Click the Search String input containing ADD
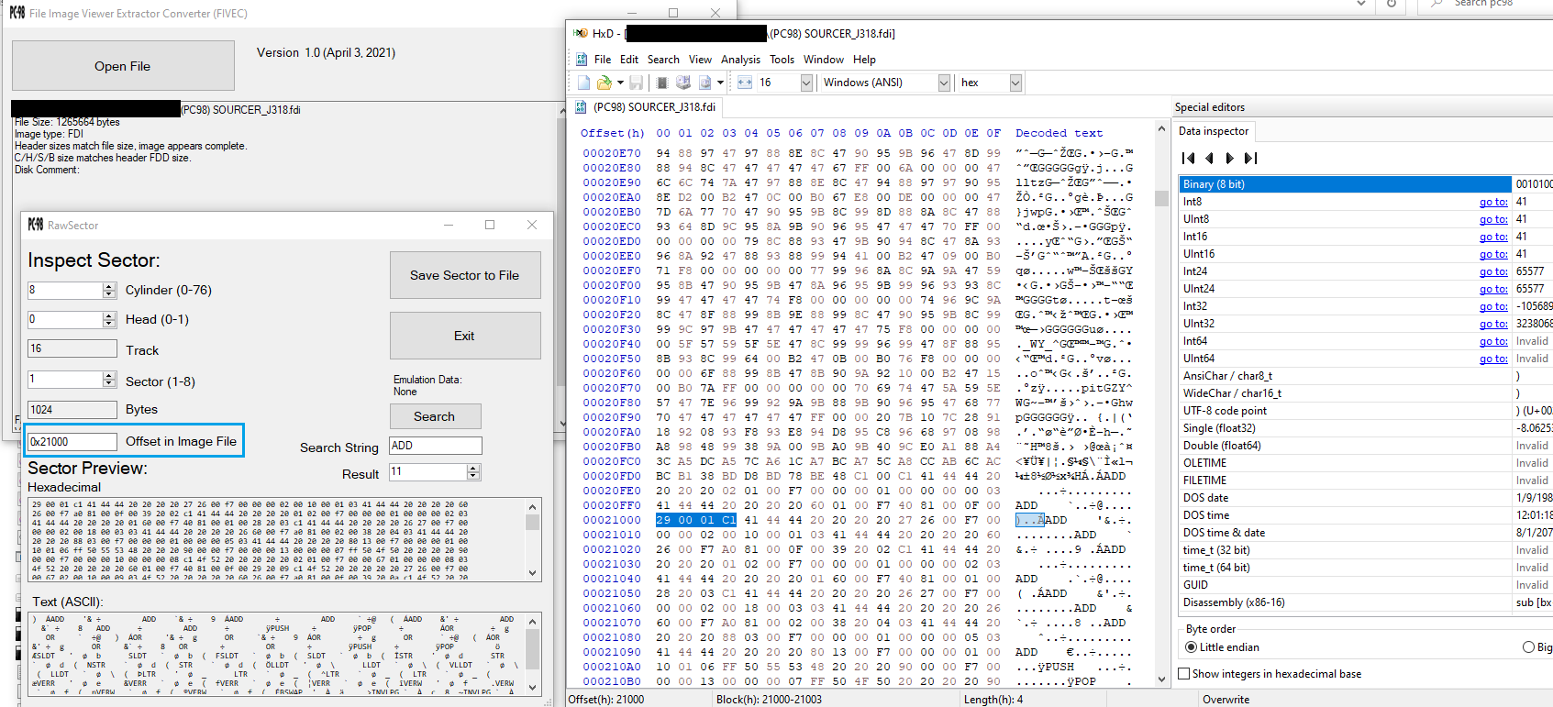Image resolution: width=1553 pixels, height=707 pixels. click(435, 446)
